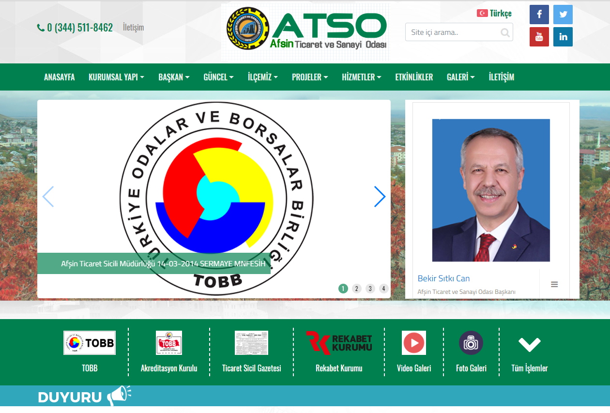
Task: Select slide indicator 2
Action: (357, 289)
